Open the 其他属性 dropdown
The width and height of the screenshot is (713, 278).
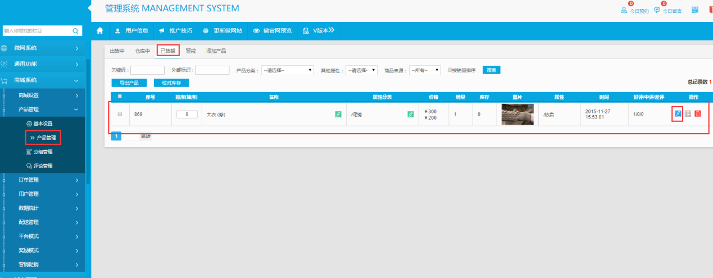[361, 70]
